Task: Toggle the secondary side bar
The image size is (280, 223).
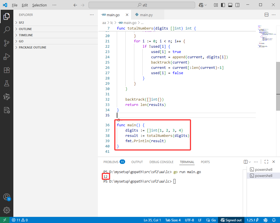Action: tap(237, 5)
